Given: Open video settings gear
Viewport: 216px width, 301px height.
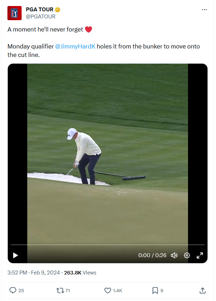Looking at the screenshot, I should 187,255.
